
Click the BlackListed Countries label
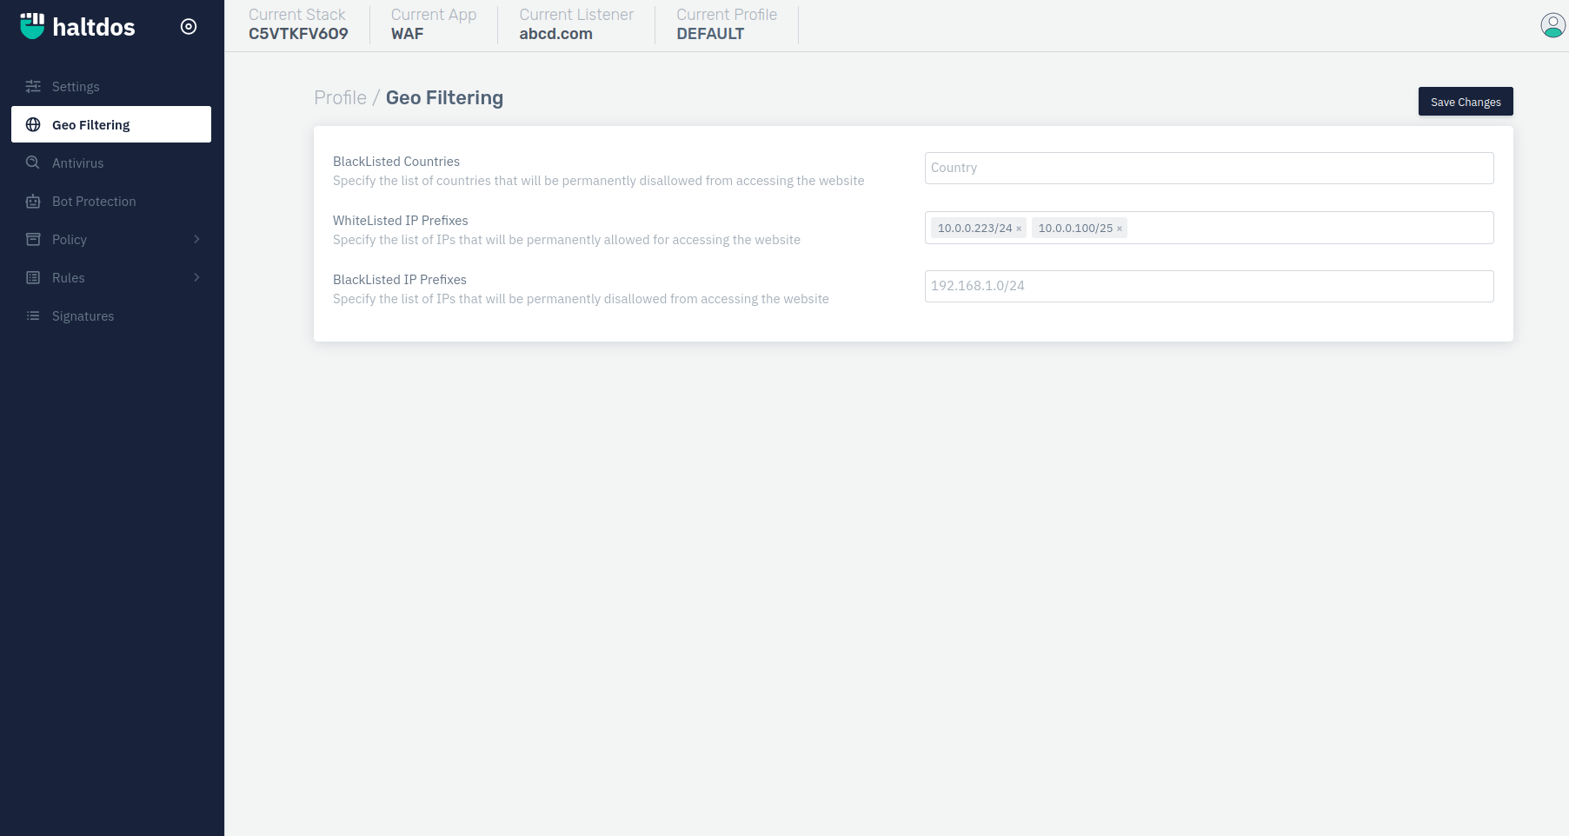click(396, 162)
